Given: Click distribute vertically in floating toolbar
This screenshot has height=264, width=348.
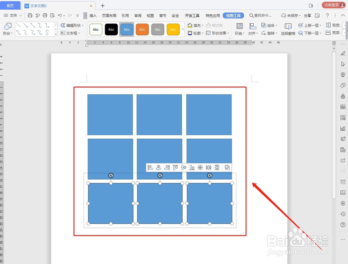Looking at the screenshot, I should pos(217,168).
